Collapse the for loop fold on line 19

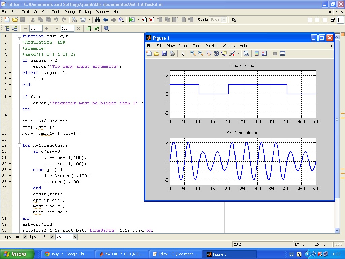19,145
